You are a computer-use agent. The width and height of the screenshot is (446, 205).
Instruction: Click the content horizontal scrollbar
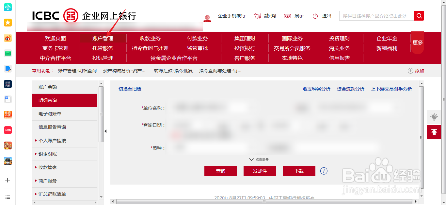[264, 201]
